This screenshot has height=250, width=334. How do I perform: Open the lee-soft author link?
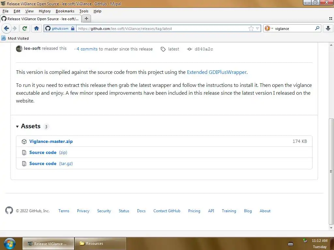pos(32,48)
